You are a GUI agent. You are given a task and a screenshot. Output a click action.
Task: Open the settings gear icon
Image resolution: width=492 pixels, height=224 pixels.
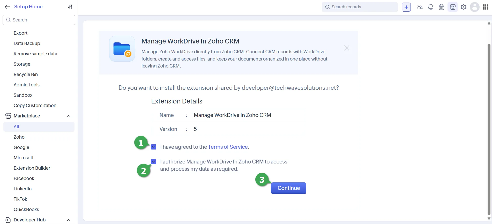pos(464,7)
